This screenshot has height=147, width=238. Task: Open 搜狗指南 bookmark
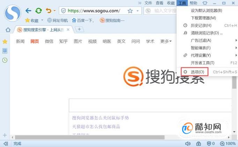coord(112,20)
